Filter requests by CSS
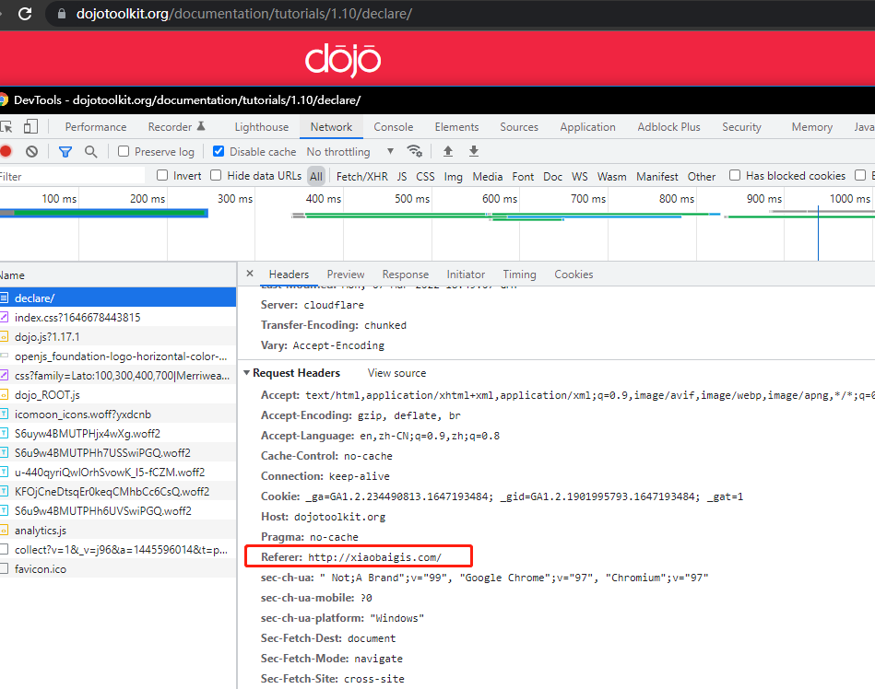This screenshot has height=689, width=875. coord(425,177)
